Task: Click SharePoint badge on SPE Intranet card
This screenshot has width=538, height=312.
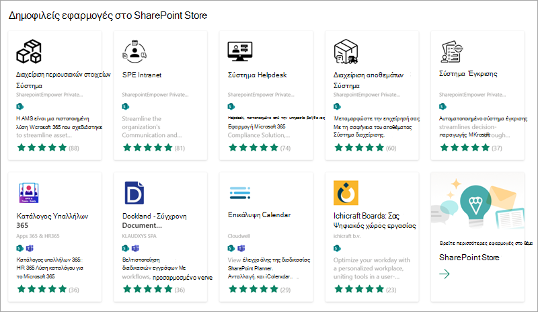Action: 126,106
